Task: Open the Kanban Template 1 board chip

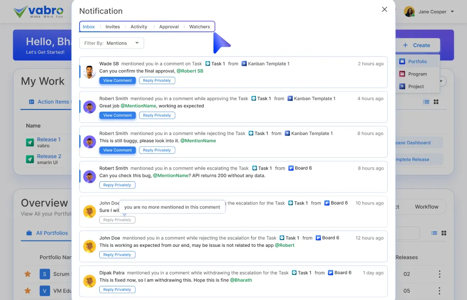Action: tap(265, 64)
